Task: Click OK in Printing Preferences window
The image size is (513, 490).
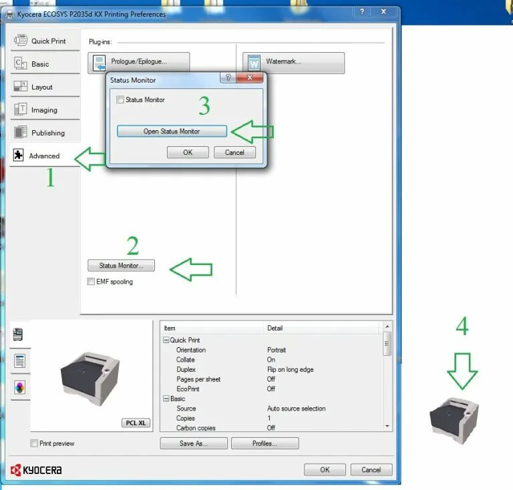Action: point(325,469)
